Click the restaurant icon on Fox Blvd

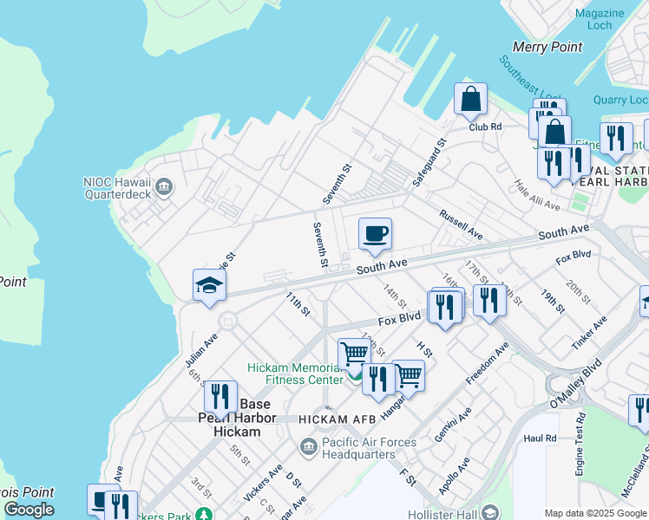pos(444,308)
